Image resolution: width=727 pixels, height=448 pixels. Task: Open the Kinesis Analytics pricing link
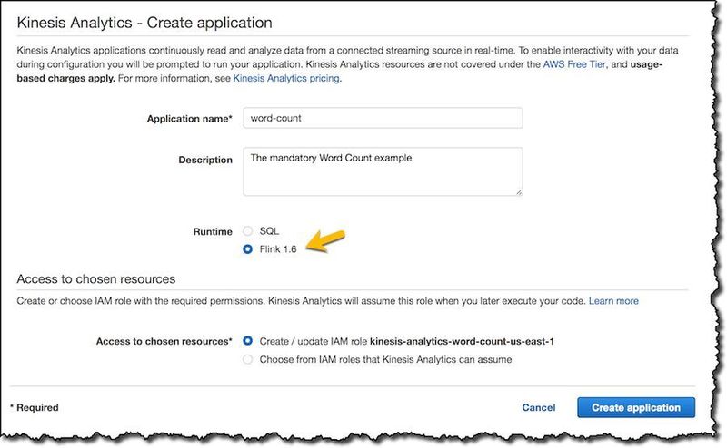286,78
